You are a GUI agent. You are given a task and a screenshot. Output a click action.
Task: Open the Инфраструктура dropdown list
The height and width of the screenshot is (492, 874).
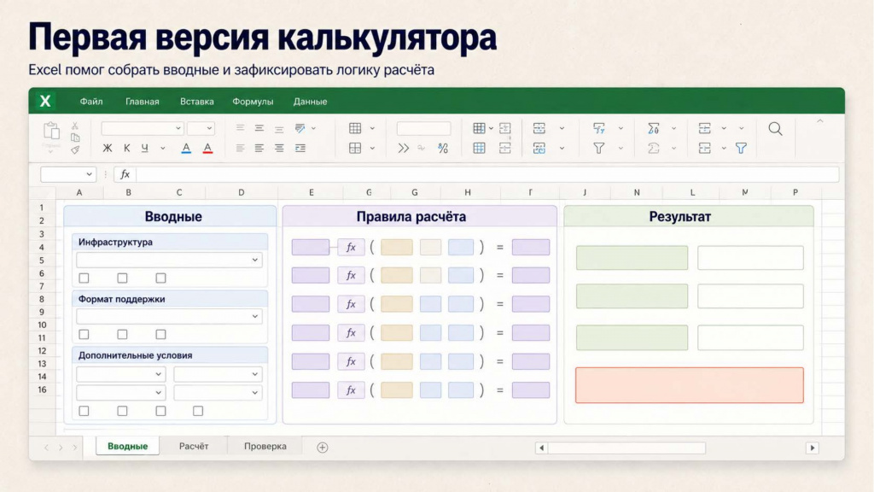169,260
